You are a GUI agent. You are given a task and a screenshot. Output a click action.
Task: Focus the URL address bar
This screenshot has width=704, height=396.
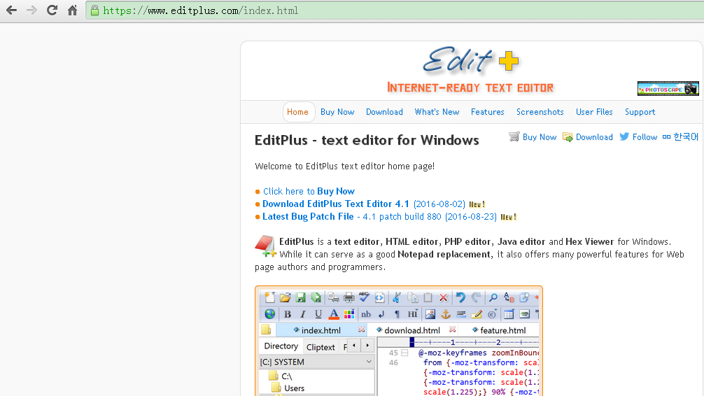click(x=395, y=10)
